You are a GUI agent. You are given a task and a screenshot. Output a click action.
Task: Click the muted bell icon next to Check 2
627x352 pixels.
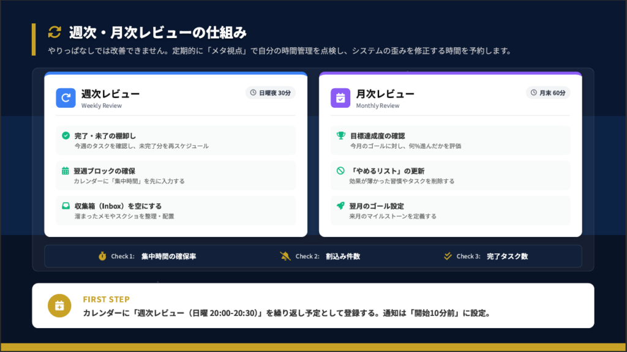click(x=285, y=257)
